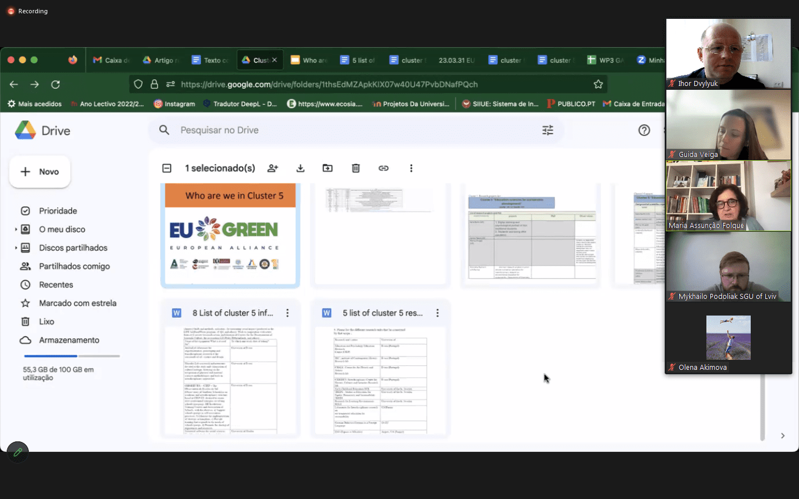The width and height of the screenshot is (799, 499).
Task: Click the address bar URL
Action: click(x=329, y=84)
